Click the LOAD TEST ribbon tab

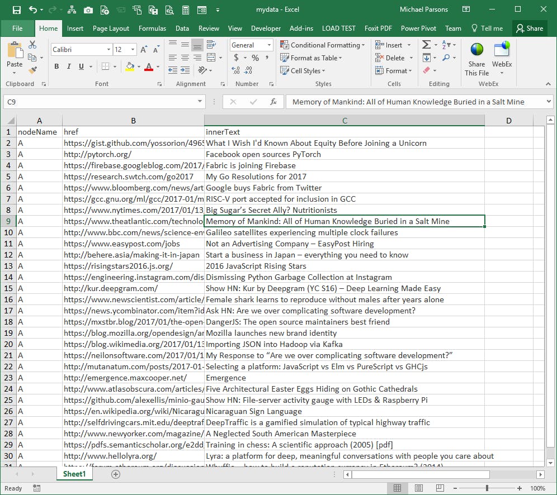tap(338, 28)
